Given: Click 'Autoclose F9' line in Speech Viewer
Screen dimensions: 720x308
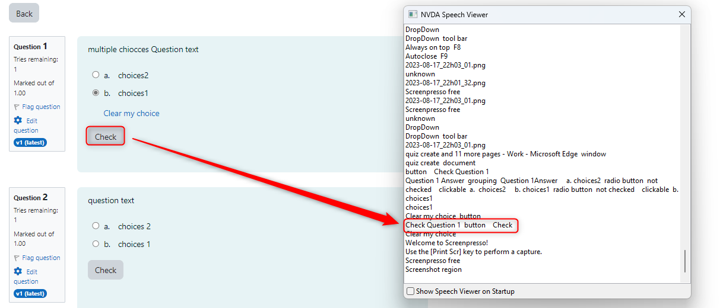Looking at the screenshot, I should click(x=426, y=56).
